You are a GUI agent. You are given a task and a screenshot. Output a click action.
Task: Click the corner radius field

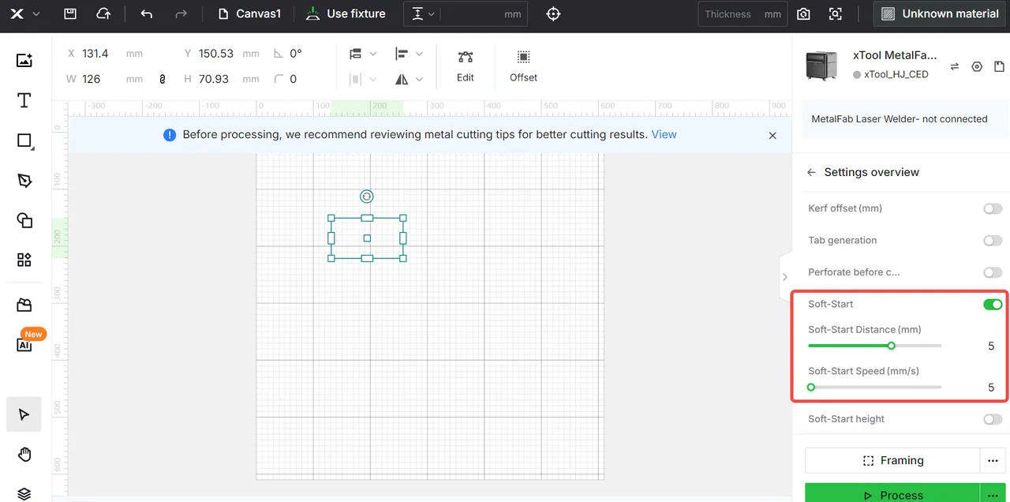coord(294,79)
